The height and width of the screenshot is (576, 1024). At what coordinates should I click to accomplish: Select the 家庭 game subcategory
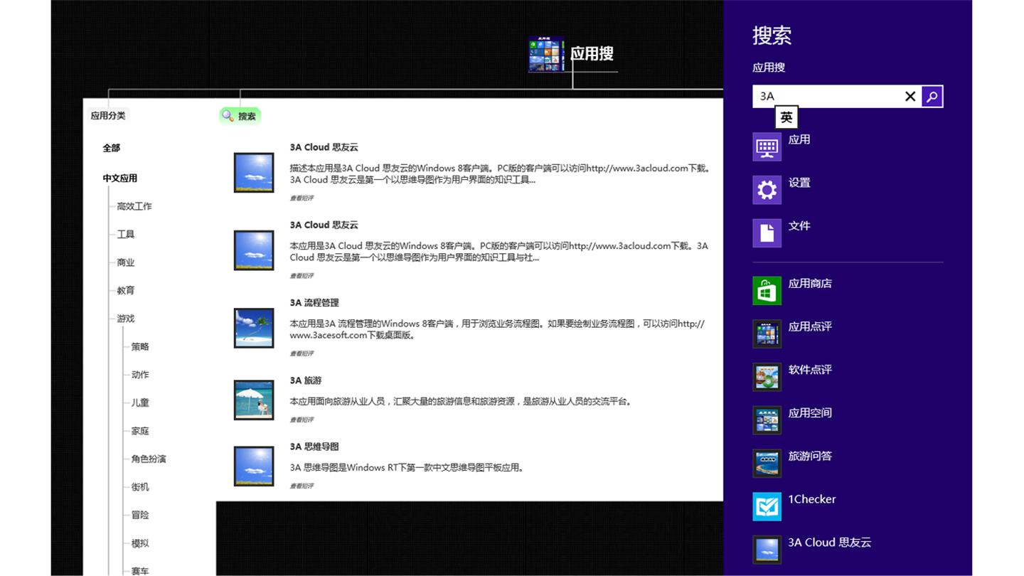tap(140, 431)
